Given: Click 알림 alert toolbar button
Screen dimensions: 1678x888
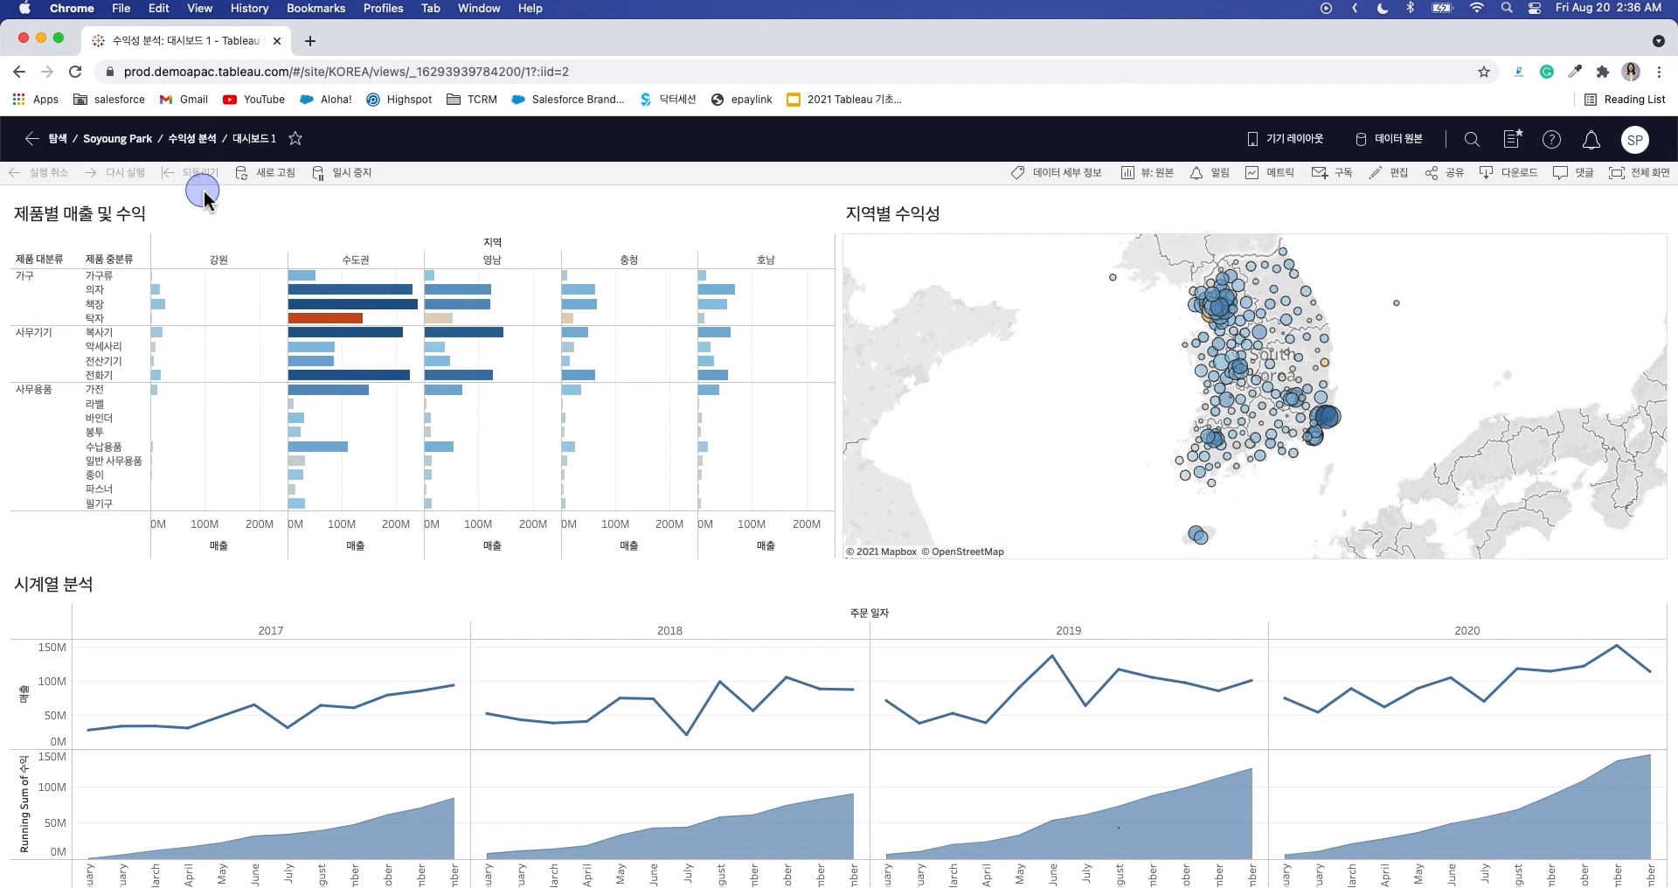Looking at the screenshot, I should point(1210,173).
